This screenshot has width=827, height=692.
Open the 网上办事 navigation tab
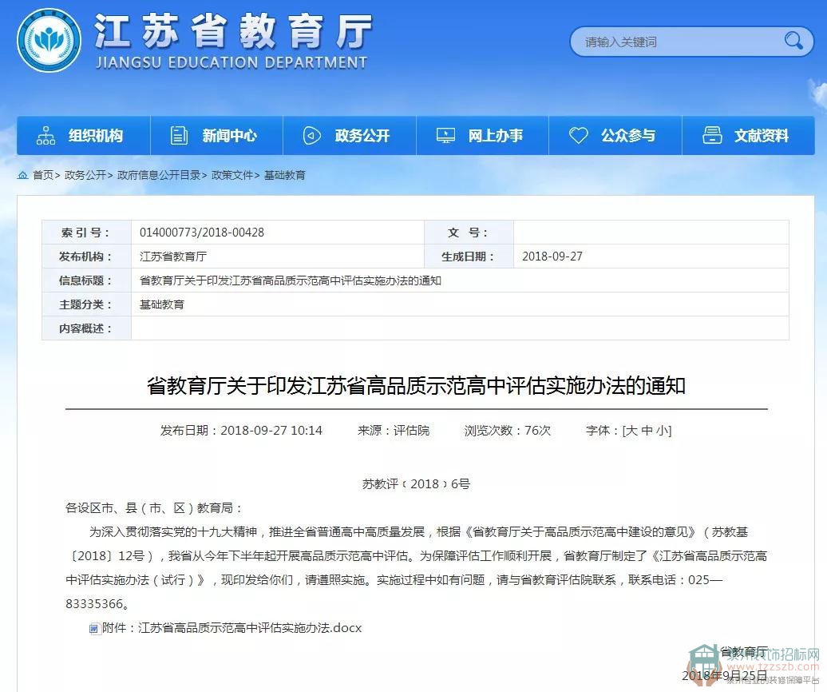coord(495,136)
